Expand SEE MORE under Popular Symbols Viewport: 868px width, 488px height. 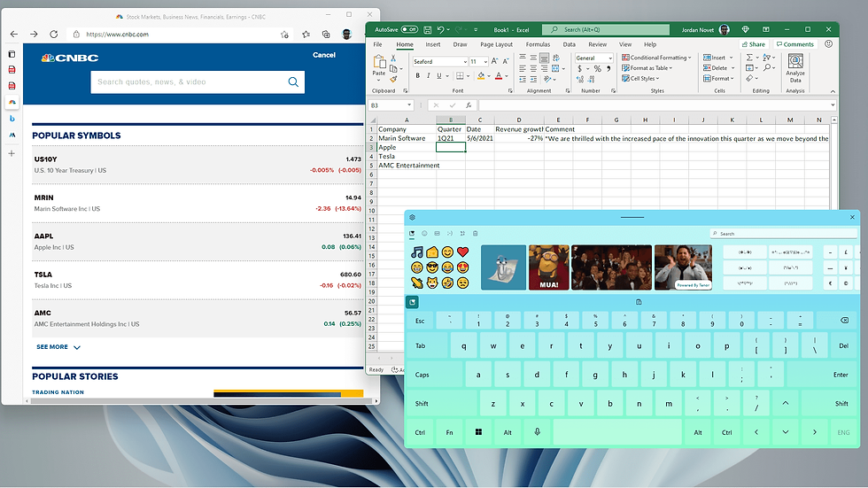pos(58,347)
